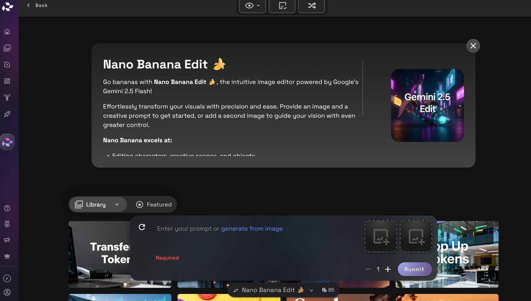The image size is (531, 301).
Task: Close the Nano Banana Edit info panel
Action: click(x=473, y=46)
